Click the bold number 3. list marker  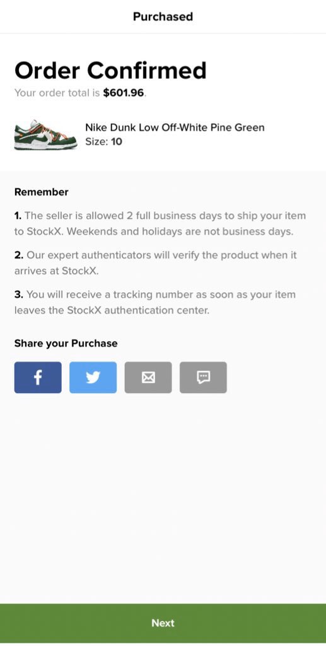[19, 295]
